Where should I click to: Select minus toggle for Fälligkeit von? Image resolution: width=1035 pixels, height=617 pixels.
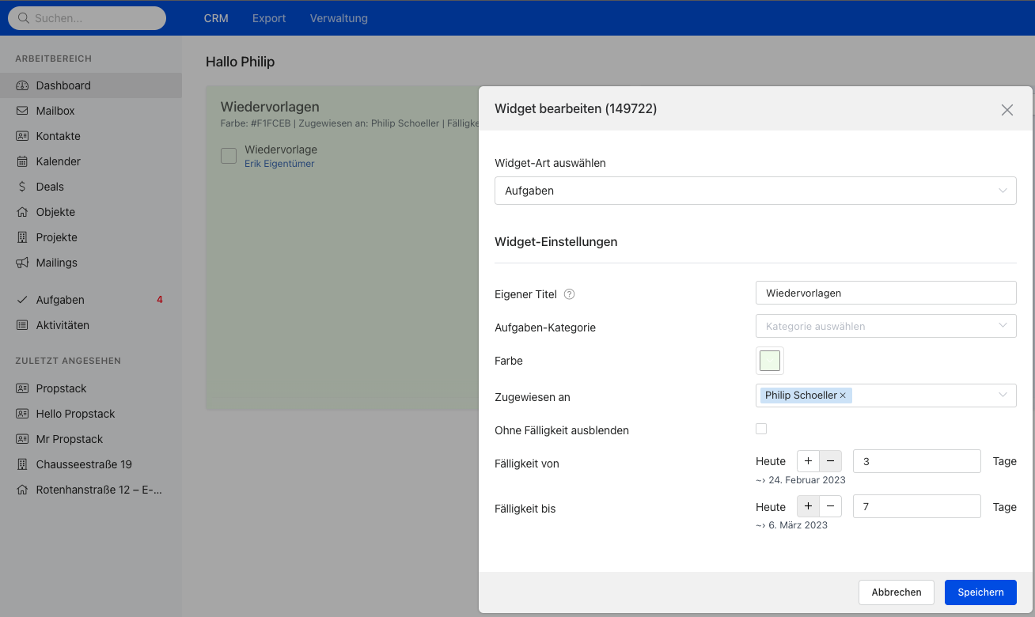click(830, 461)
